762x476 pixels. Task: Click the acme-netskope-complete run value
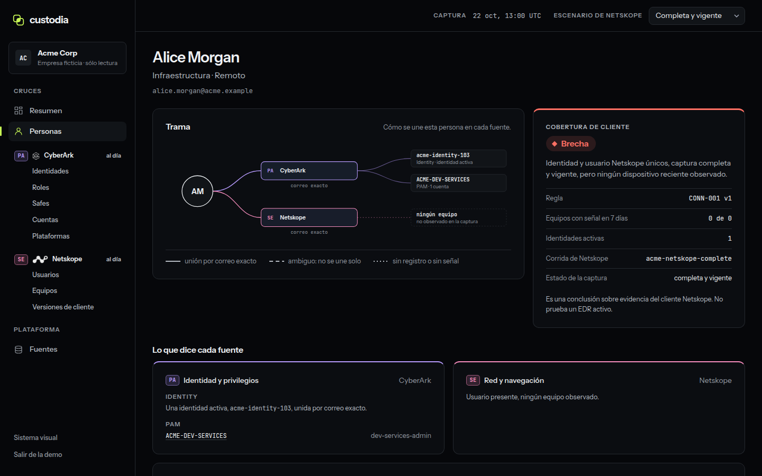(688, 259)
